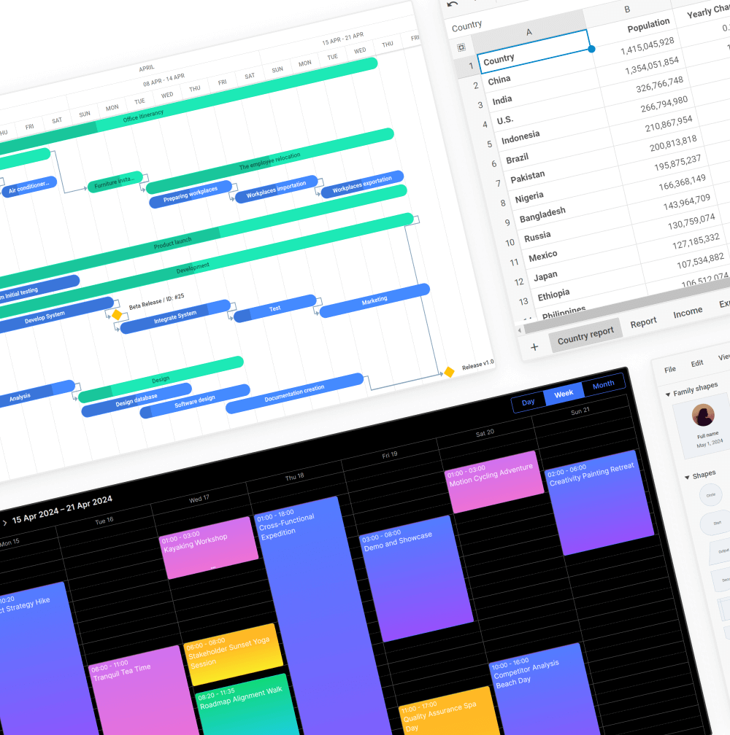This screenshot has width=730, height=735.
Task: Collapse the Shapes section
Action: pos(687,478)
